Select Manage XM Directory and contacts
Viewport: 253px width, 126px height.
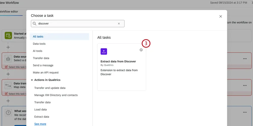[x=56, y=95]
